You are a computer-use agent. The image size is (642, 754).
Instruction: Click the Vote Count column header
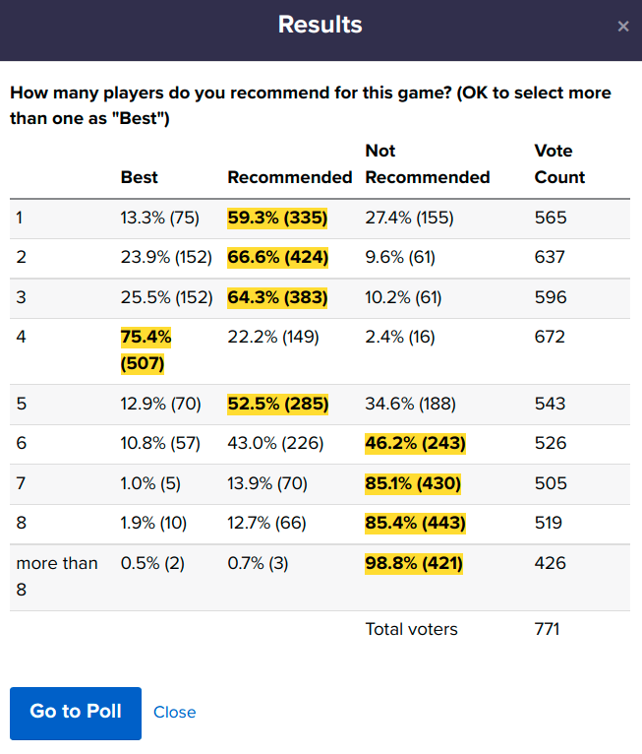coord(559,164)
